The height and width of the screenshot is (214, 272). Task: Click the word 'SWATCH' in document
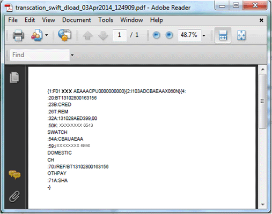coord(57,132)
